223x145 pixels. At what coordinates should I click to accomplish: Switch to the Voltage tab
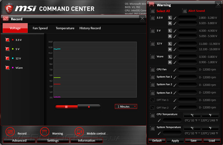pyautogui.click(x=15, y=28)
